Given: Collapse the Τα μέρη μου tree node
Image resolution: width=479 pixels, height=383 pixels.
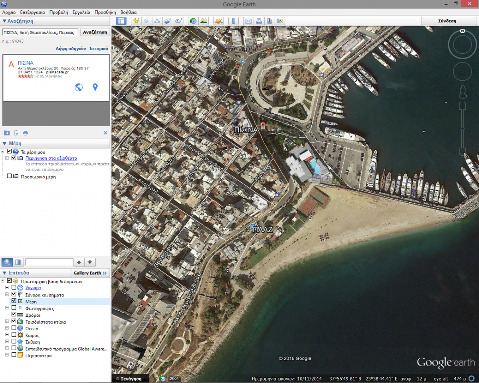Looking at the screenshot, I should [3, 152].
